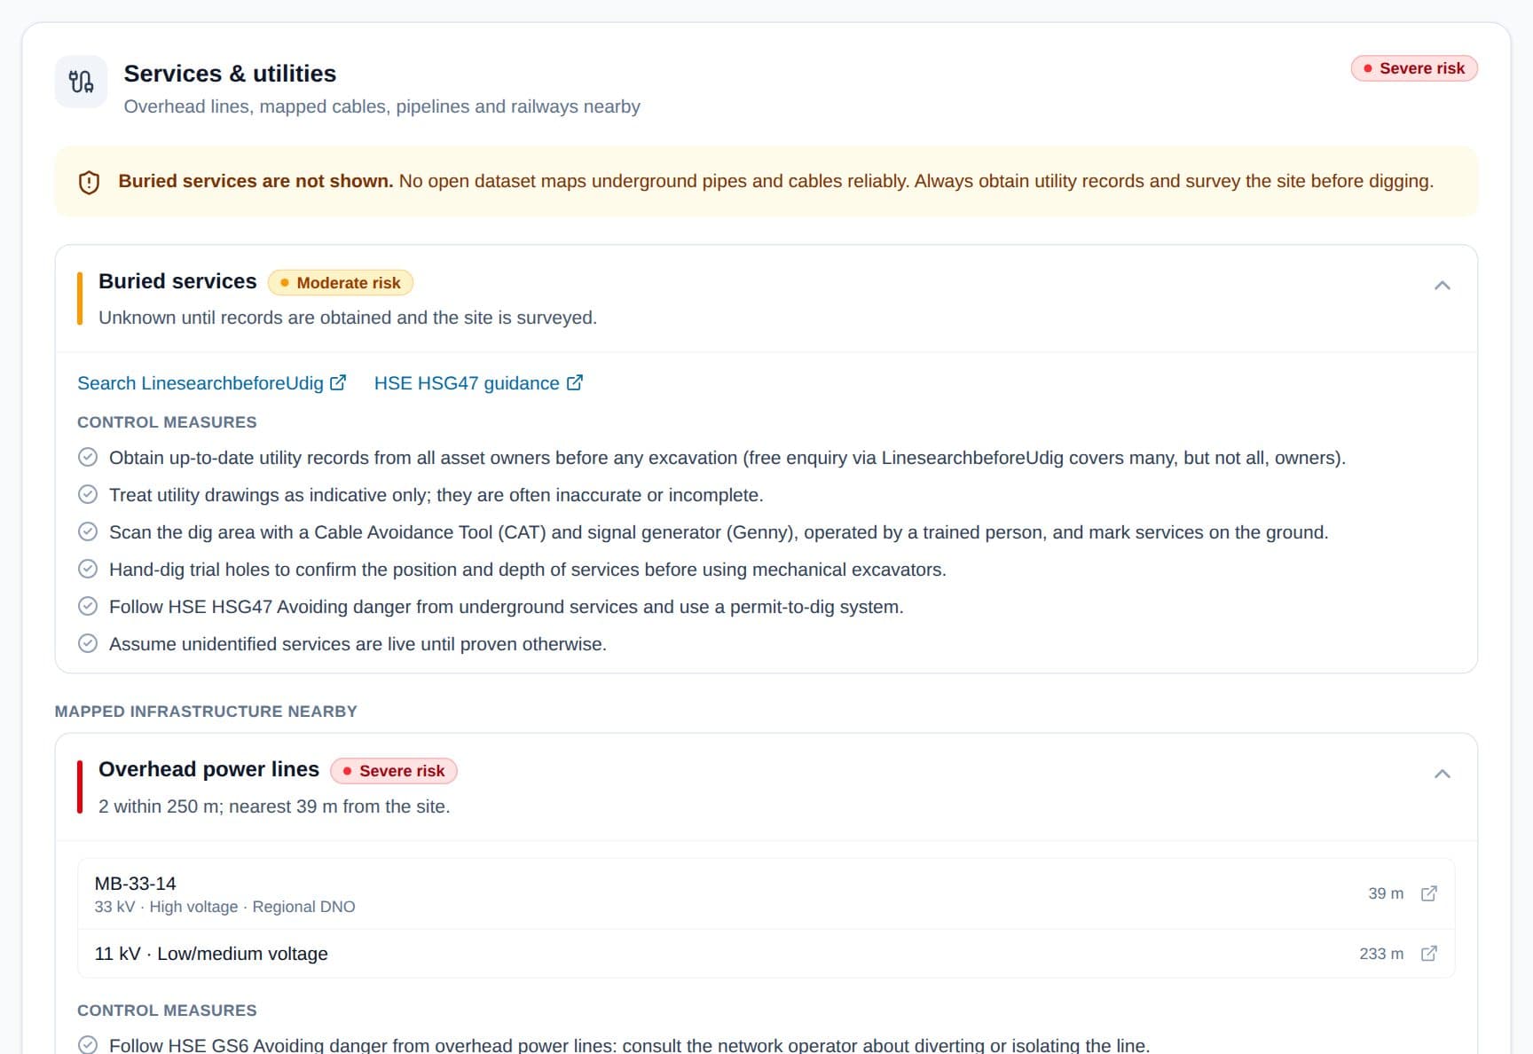
Task: Click the Moderate risk badge on Buried services
Action: point(341,283)
